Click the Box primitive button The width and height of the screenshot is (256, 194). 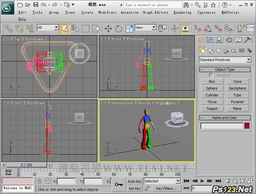(212, 81)
